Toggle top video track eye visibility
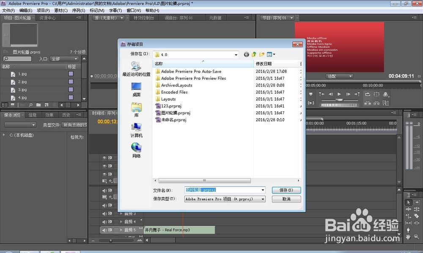Viewport: 423px width, 253px height. [104, 158]
